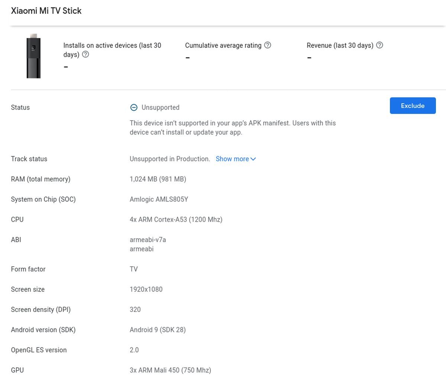Image resolution: width=446 pixels, height=378 pixels.
Task: Open Cumulative average rating help tooltip icon
Action: [268, 45]
